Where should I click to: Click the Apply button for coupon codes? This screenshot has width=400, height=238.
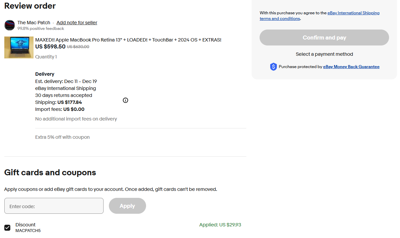127,206
